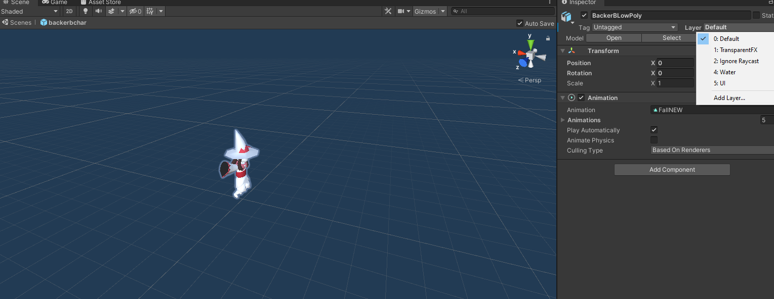774x299 pixels.
Task: Open the Tag Untagged dropdown
Action: pyautogui.click(x=635, y=27)
